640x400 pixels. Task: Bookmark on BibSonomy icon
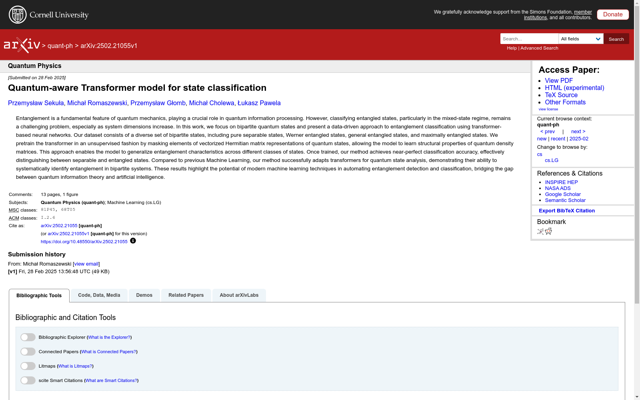(x=540, y=231)
